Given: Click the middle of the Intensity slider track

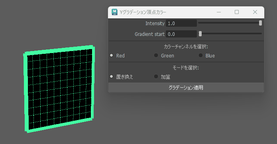Looking at the screenshot, I should (x=230, y=23).
